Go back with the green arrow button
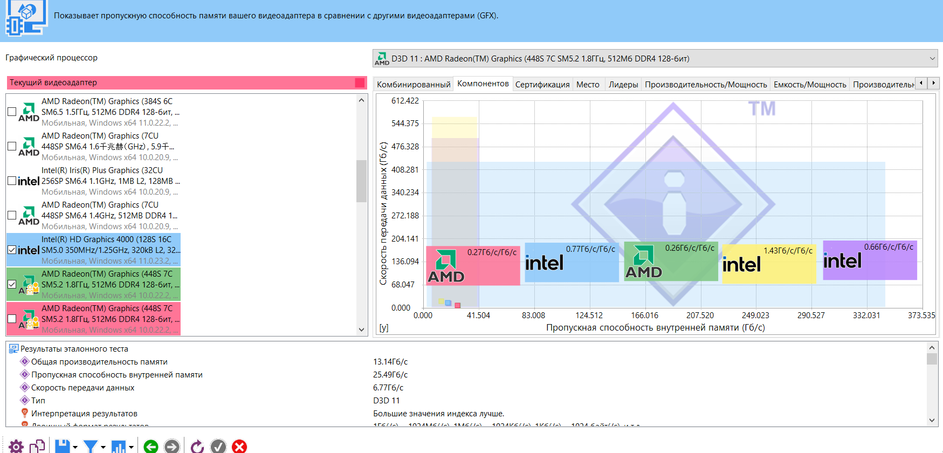Screen dimensions: 943x453 pyautogui.click(x=151, y=447)
